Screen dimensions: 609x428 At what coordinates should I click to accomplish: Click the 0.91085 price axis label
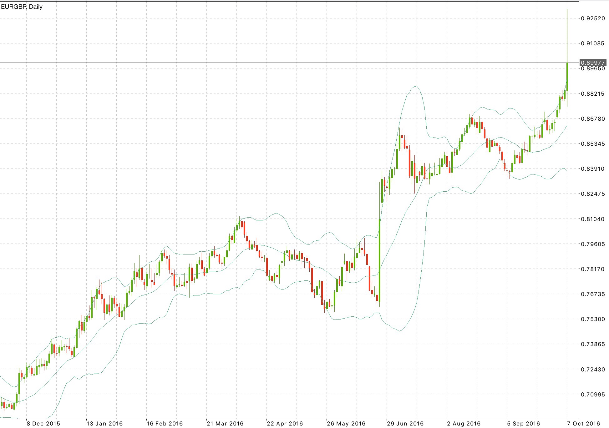tap(593, 43)
